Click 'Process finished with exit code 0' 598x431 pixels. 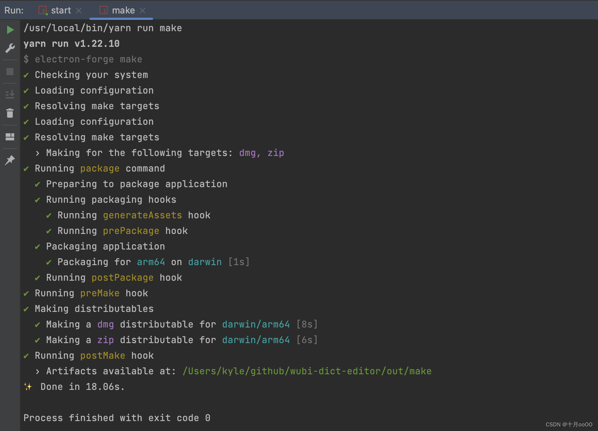click(117, 418)
